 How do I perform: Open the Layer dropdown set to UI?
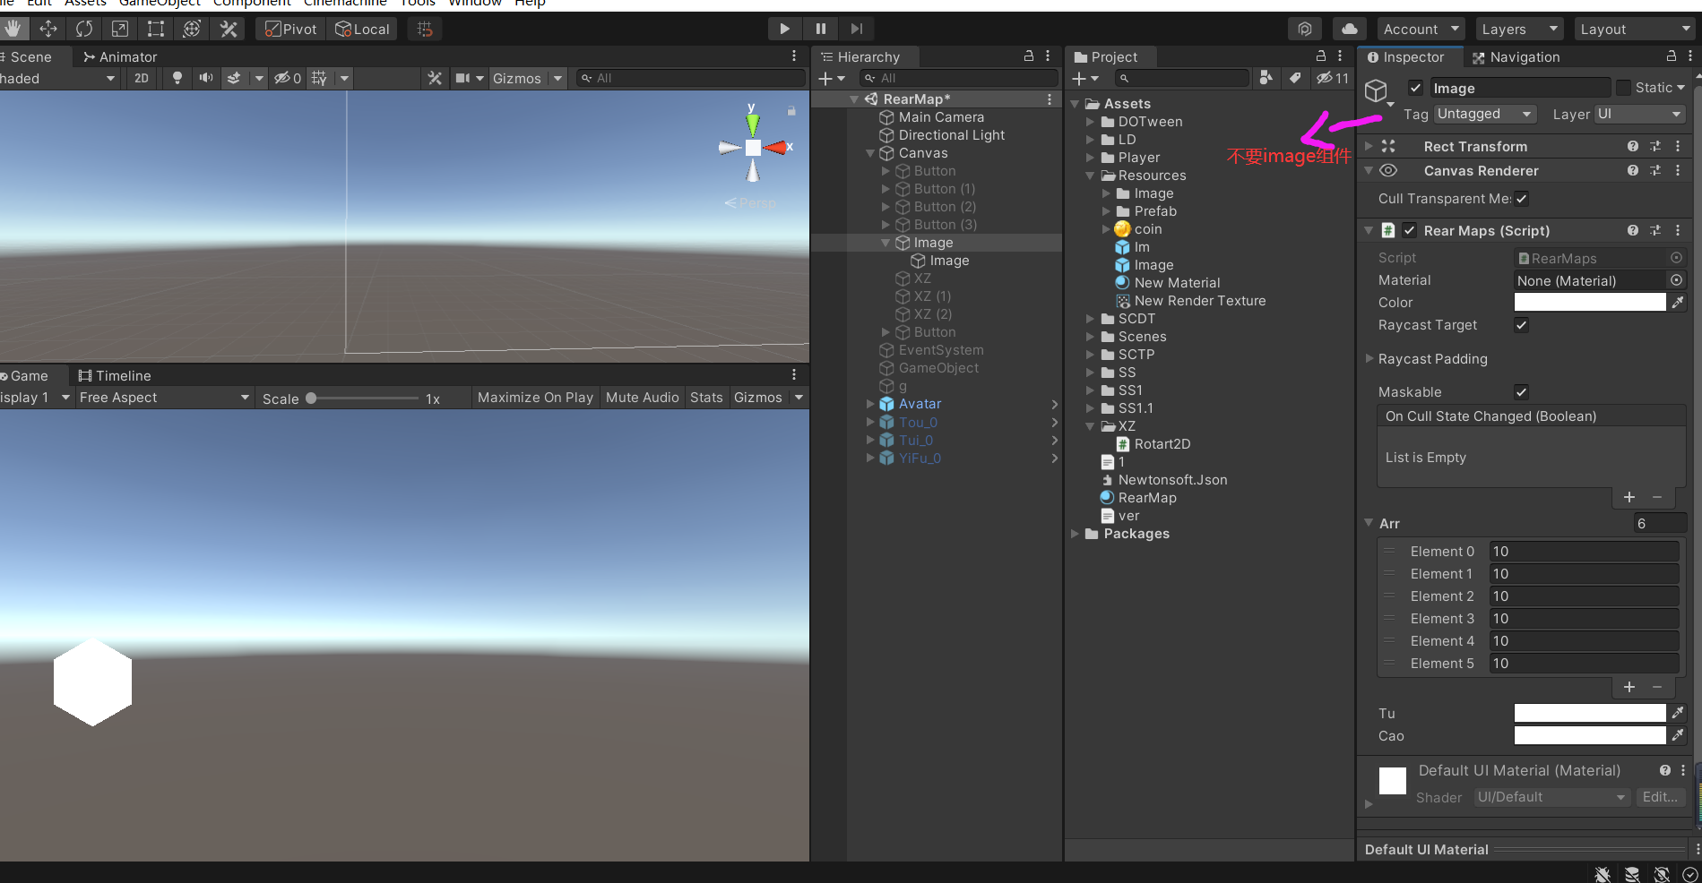(1639, 114)
